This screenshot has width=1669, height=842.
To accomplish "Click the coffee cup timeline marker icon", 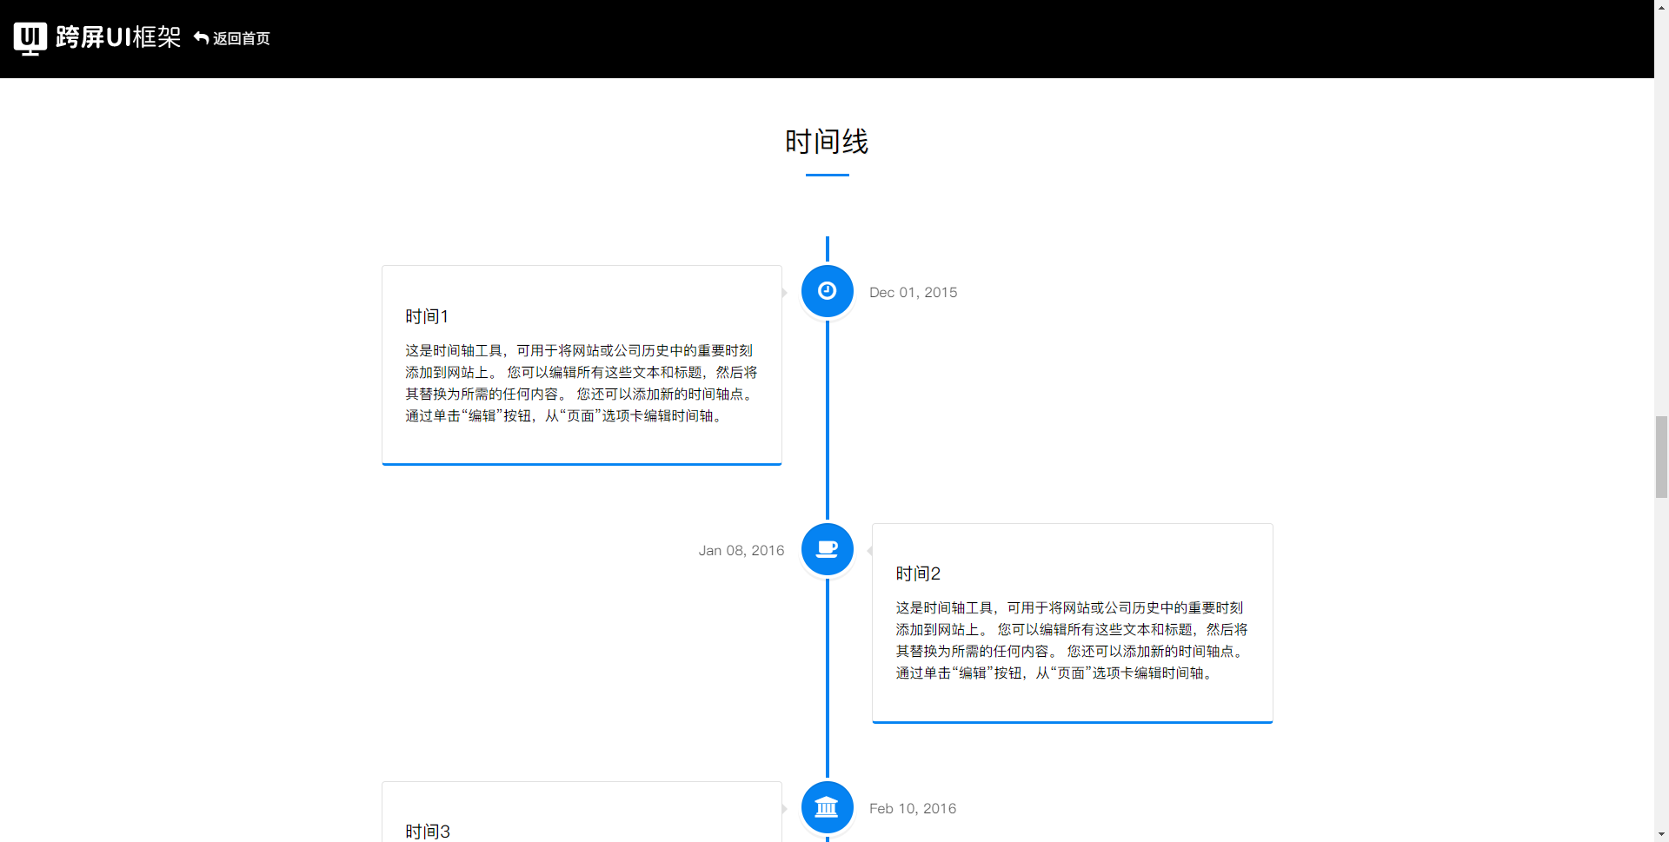I will point(828,549).
